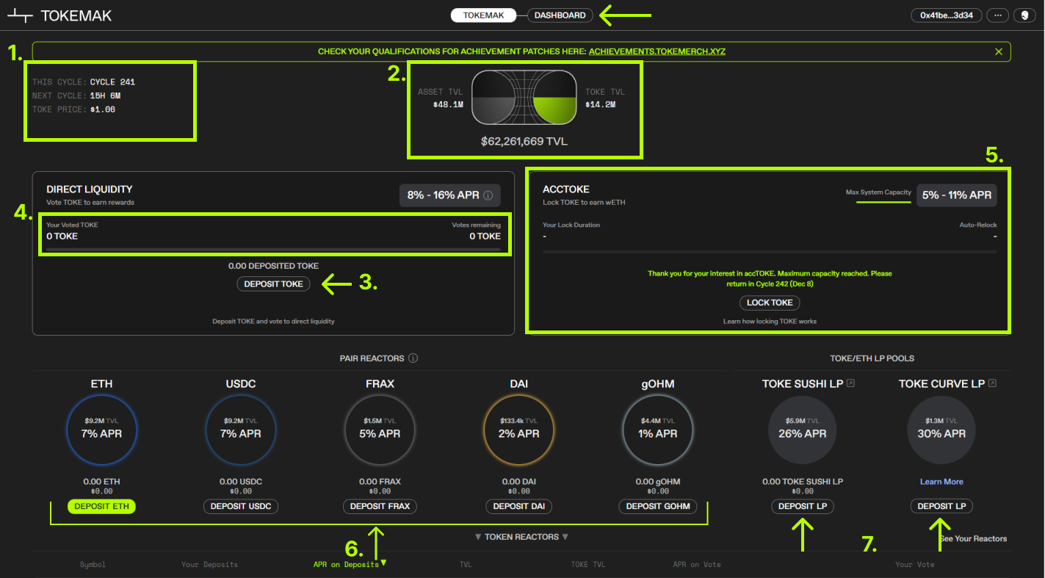Click the $62,261,669 TVL total text
1045x578 pixels.
[x=524, y=141]
